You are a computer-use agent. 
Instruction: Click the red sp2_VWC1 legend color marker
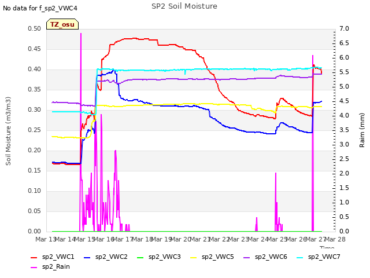(x=34, y=257)
